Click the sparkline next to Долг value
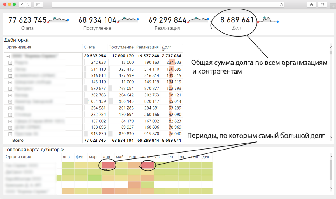Image resolution: width=336 pixels, height=199 pixels. tap(268, 20)
